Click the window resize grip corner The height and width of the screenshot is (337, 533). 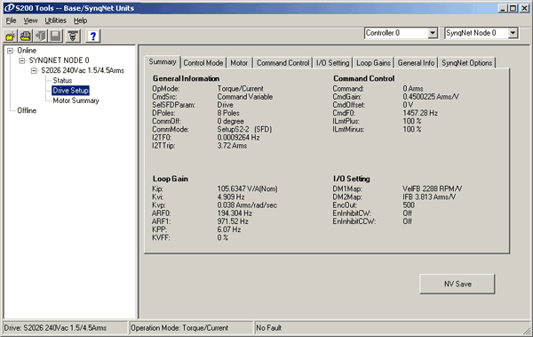(527, 330)
